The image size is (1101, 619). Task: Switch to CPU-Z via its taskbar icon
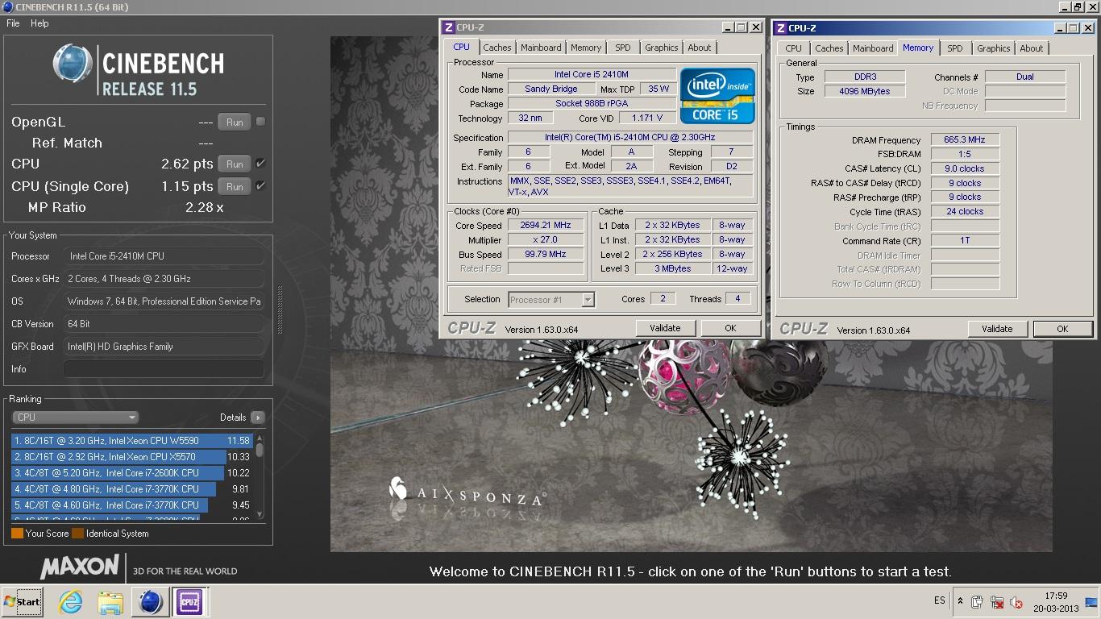pos(189,602)
